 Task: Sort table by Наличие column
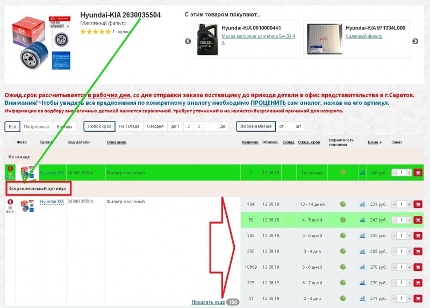pos(250,142)
